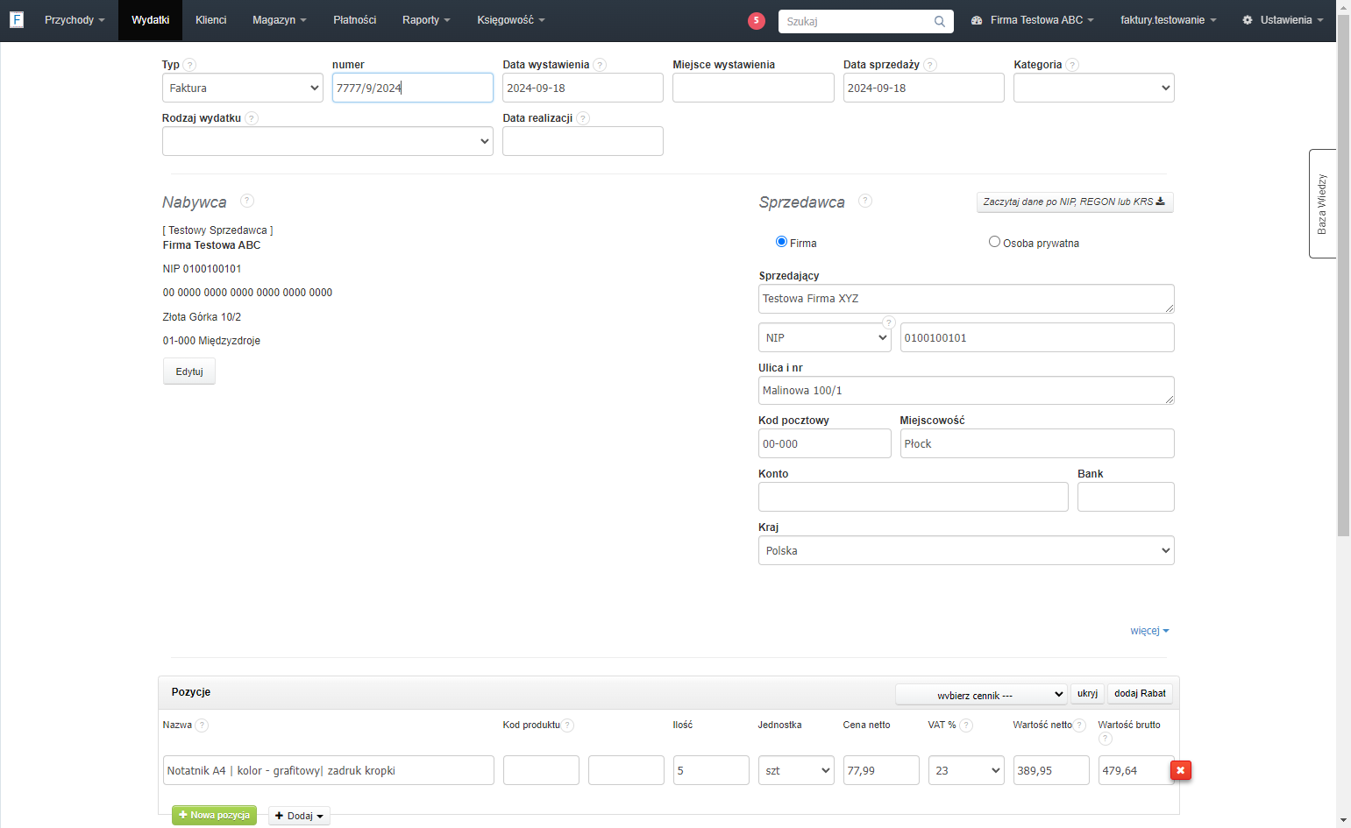Click the help icon next to Sprzedawca
Screen dimensions: 1351x828
click(865, 201)
